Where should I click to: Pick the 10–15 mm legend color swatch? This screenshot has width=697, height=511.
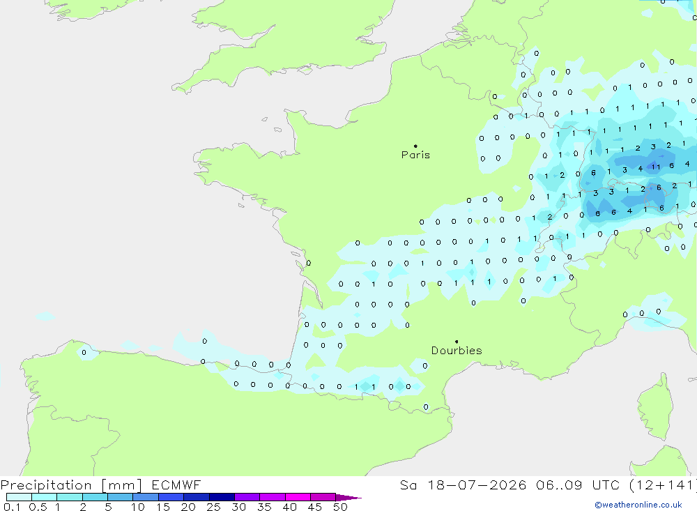[x=146, y=497]
